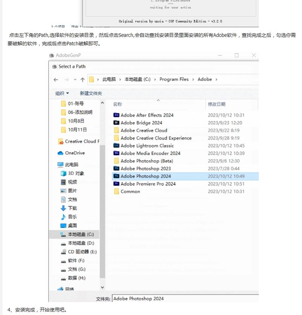Click the 此电脑 computer icon in sidebar
Image resolution: width=302 pixels, height=315 pixels.
click(x=60, y=165)
